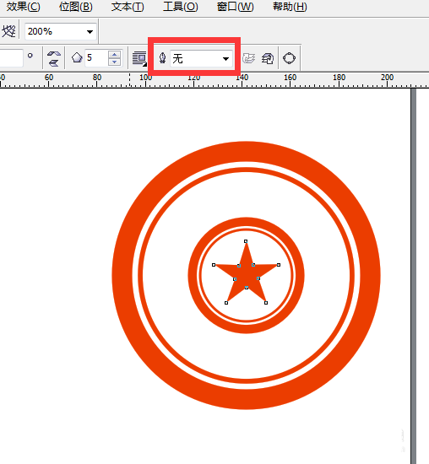This screenshot has height=464, width=429.
Task: Decrease star points with down stepper arrow
Action: click(115, 62)
